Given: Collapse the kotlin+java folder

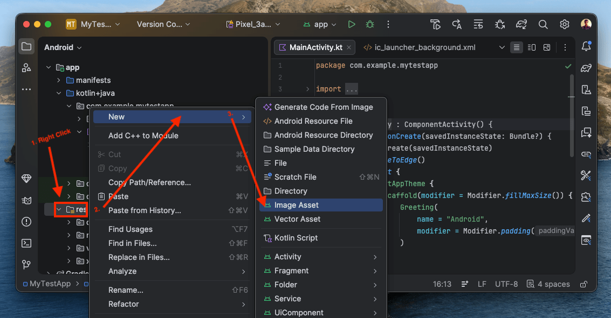Looking at the screenshot, I should [x=59, y=93].
